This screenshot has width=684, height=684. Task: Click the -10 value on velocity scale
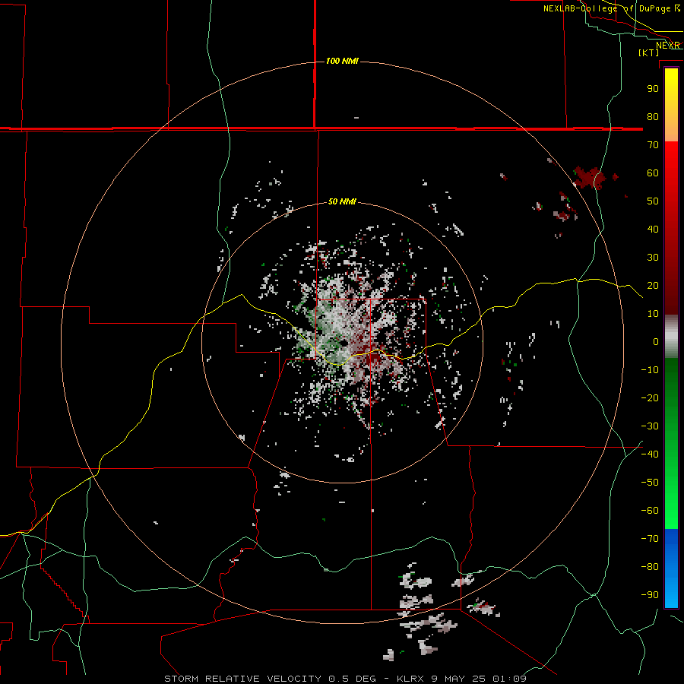(x=650, y=370)
